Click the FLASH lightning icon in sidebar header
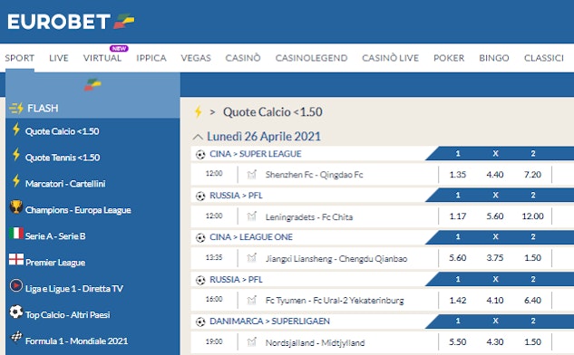This screenshot has height=355, width=574. [x=16, y=108]
